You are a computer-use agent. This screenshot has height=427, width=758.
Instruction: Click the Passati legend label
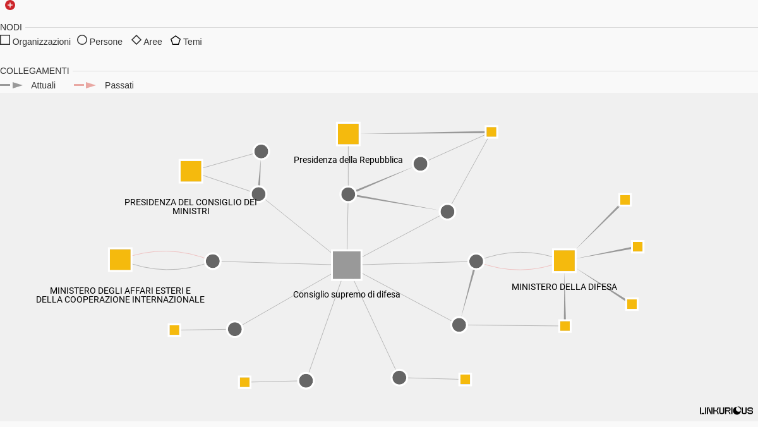click(x=119, y=85)
